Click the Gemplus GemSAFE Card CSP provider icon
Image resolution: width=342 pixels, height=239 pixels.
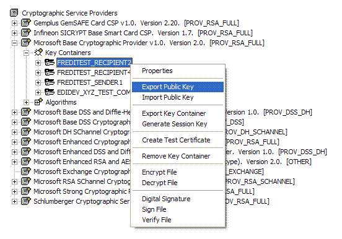(26, 23)
